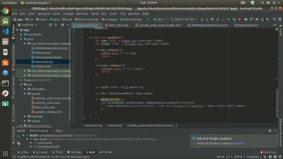Screen dimensions: 283x159
Task: Open the Sync tab in Build panel
Action: coord(59,131)
